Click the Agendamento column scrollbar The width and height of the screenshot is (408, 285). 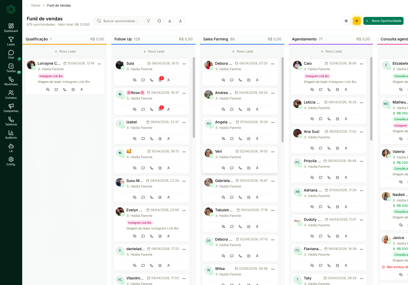coord(371,99)
